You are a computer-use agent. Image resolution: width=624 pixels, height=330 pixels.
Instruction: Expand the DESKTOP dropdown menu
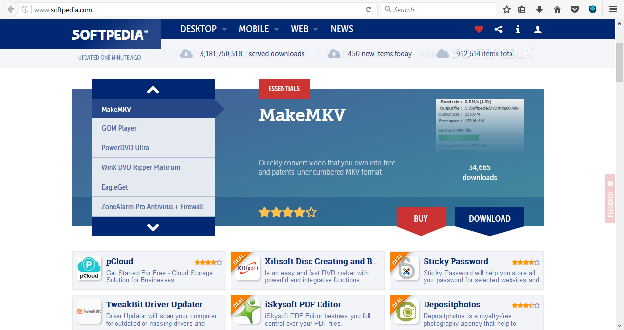point(203,29)
